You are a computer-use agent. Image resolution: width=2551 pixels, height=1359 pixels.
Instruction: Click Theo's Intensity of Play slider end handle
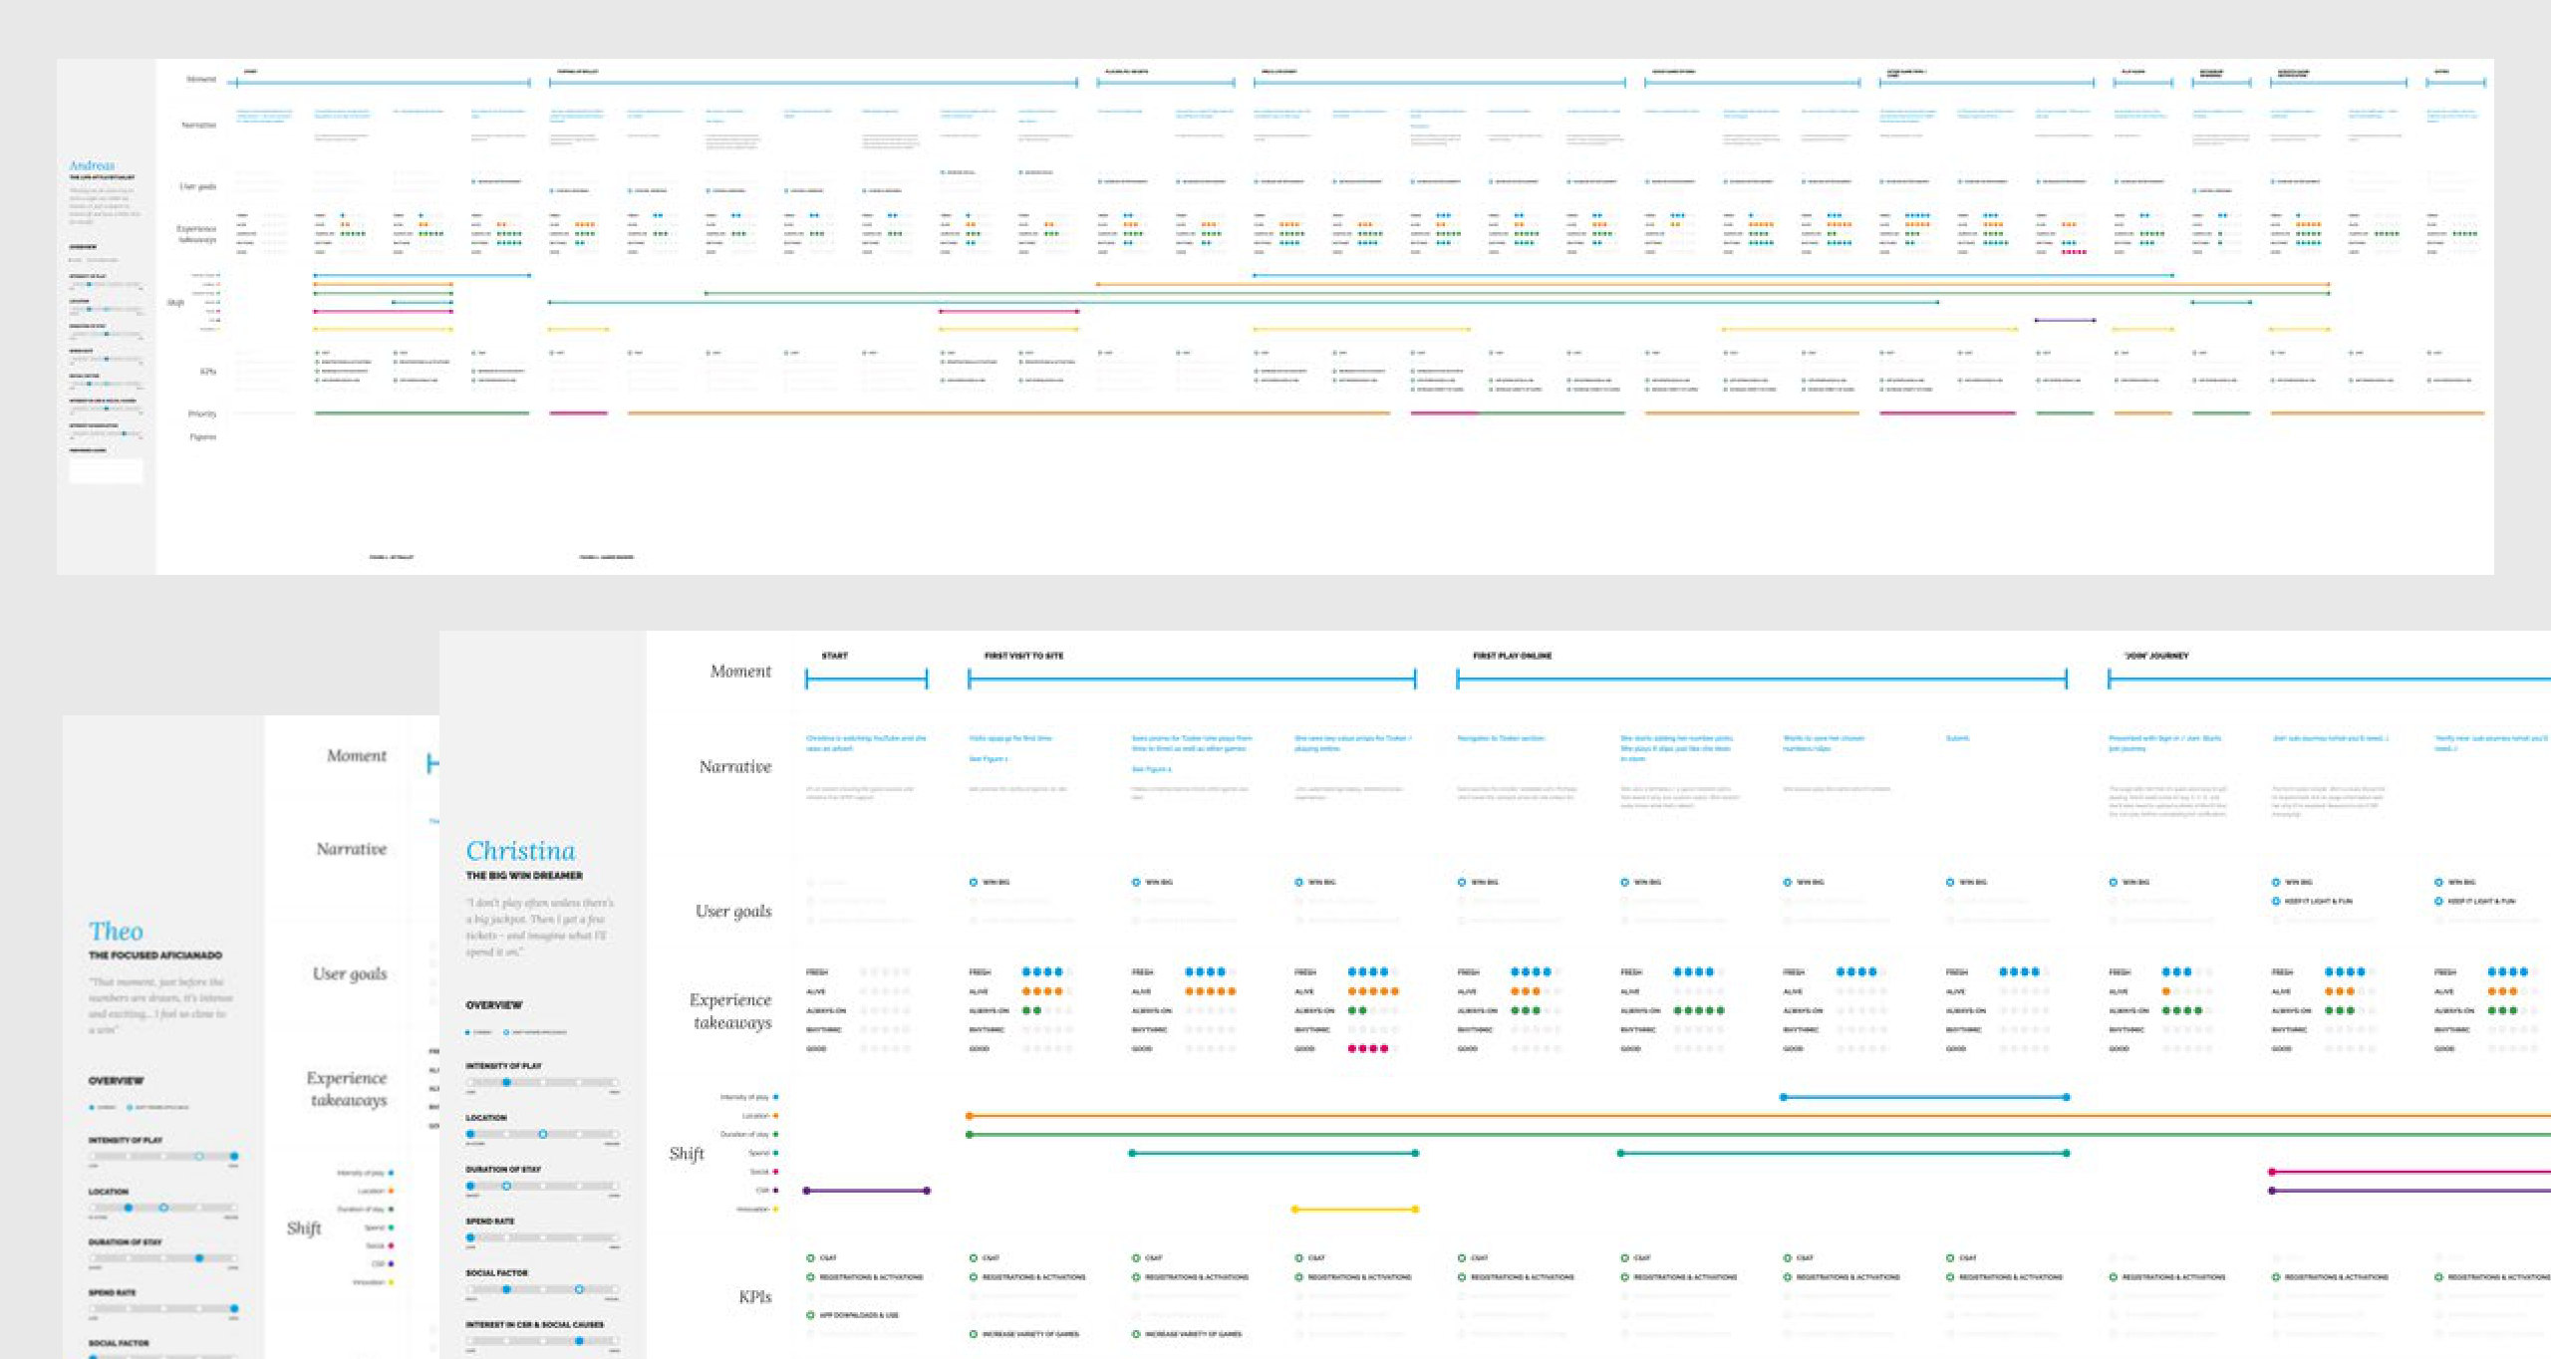pos(234,1157)
